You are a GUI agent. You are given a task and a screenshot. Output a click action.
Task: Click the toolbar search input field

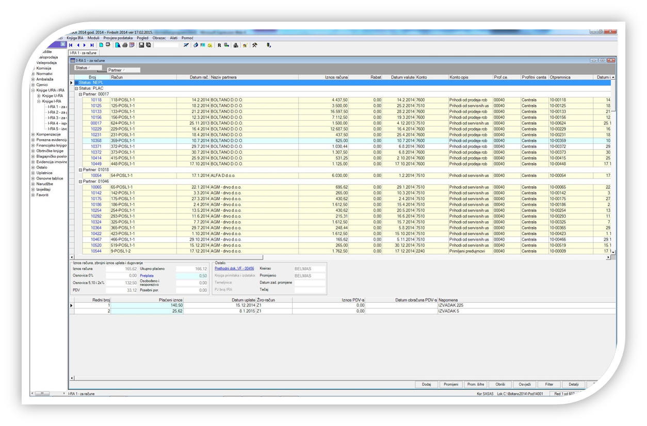166,45
